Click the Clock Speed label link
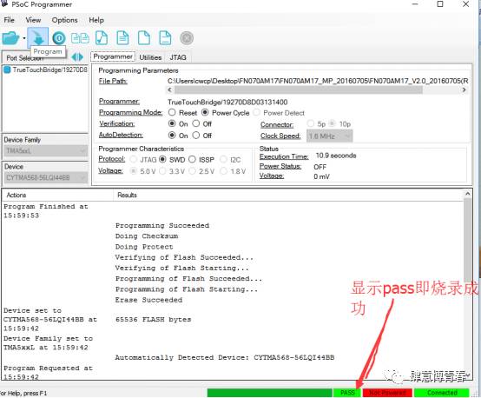This screenshot has height=398, width=481. 280,136
